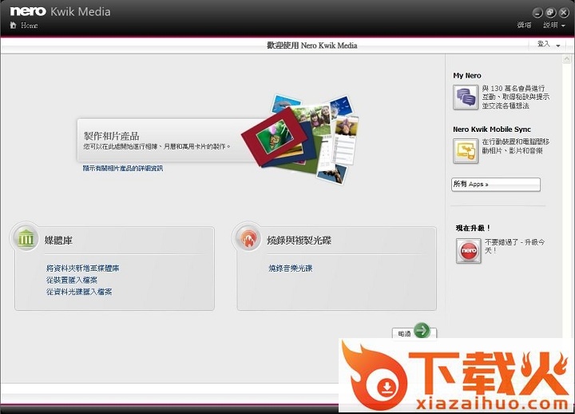Viewport: 575px width, 414px height.
Task: Open the media library (媒體庫) icon
Action: [26, 238]
